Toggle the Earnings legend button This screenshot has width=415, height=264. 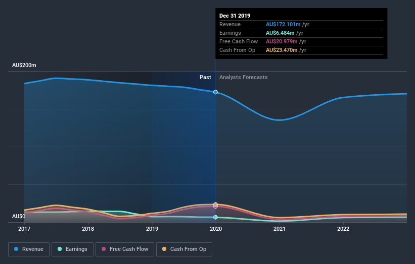[x=72, y=249]
